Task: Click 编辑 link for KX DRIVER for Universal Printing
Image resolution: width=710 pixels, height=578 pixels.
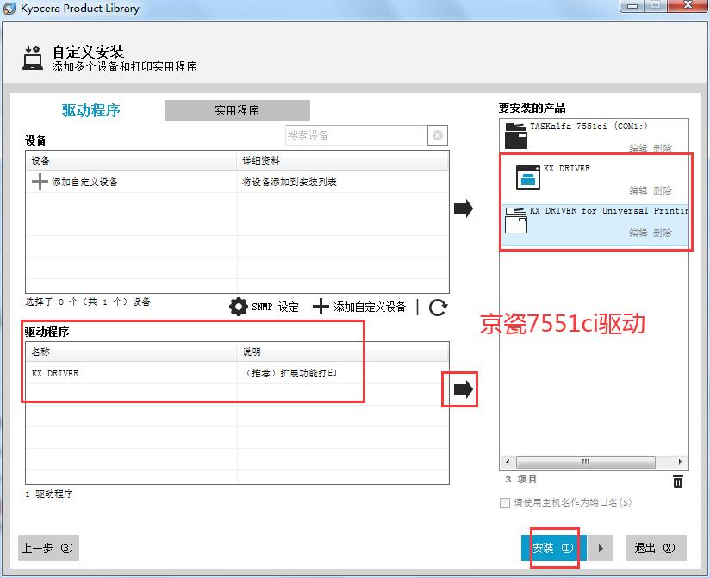Action: click(x=638, y=233)
